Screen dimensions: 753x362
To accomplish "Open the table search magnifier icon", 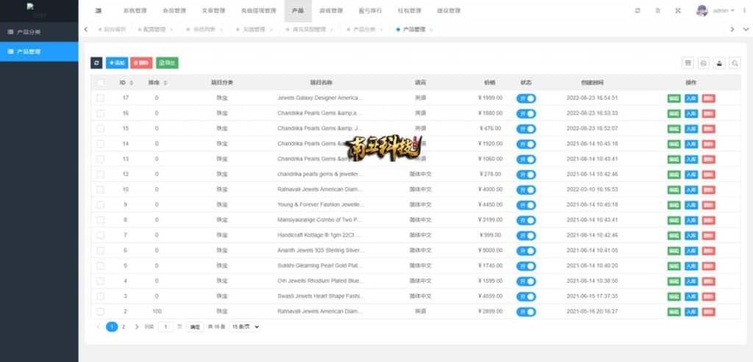I will click(735, 63).
